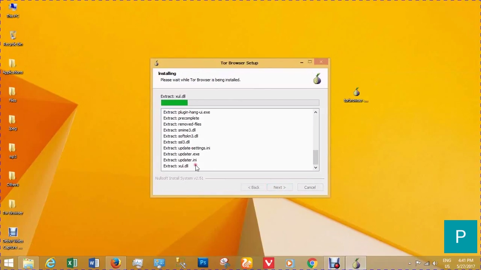
Task: Open Action Center flag in tray
Action: [418, 263]
